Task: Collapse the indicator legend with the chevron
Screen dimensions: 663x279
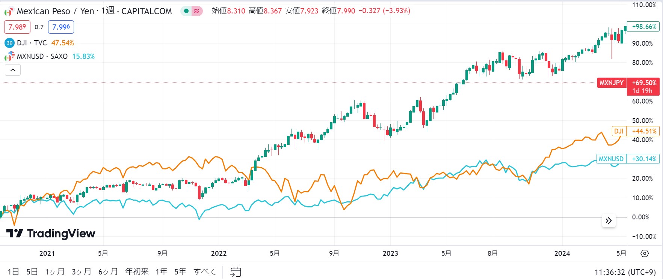Action: (13, 70)
